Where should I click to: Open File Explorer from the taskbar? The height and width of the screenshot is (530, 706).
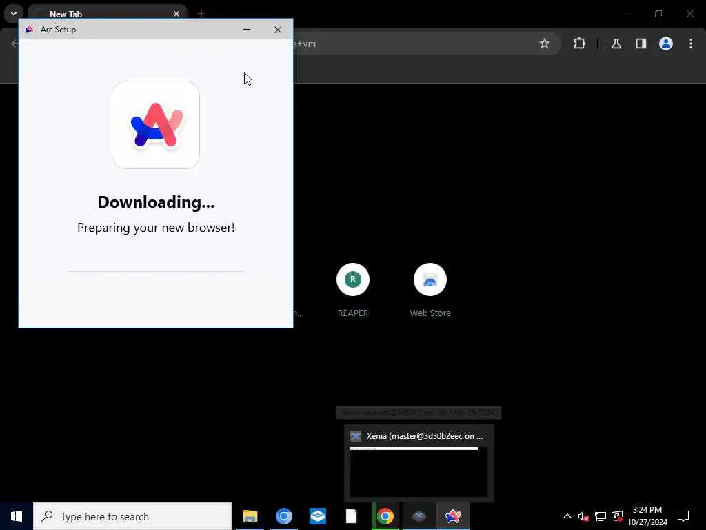point(250,516)
